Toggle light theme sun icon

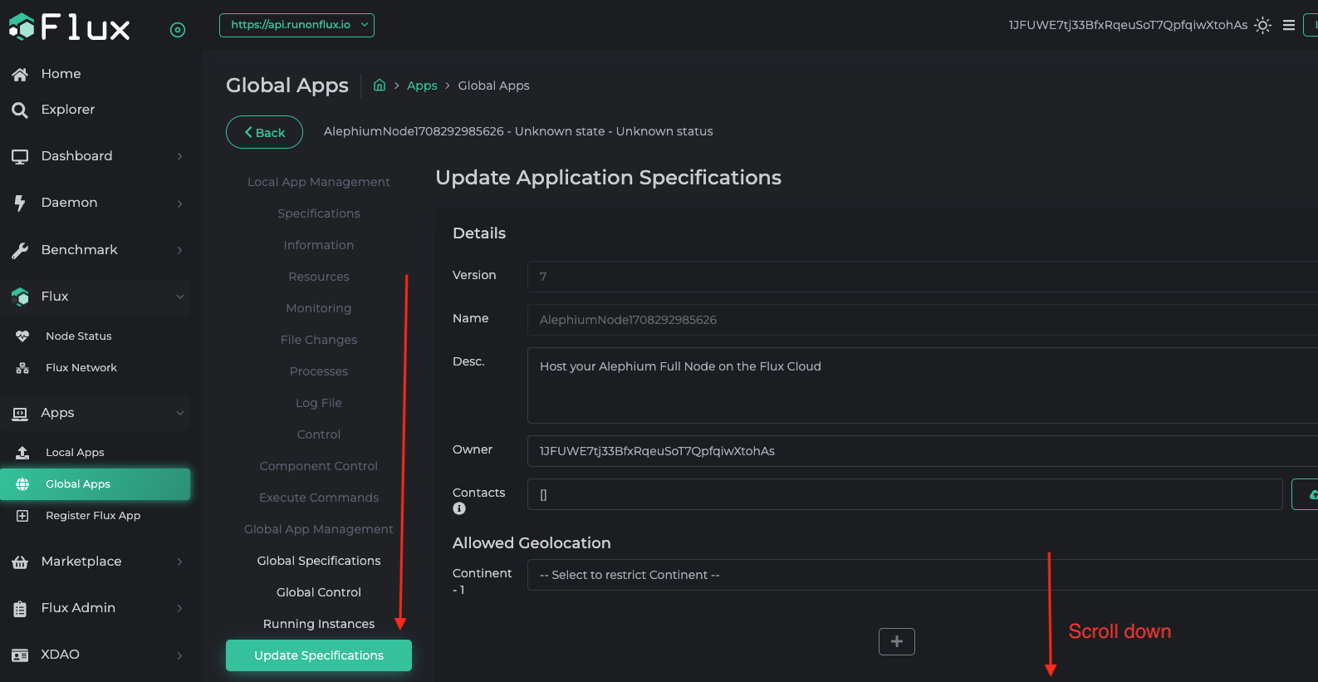coord(1262,26)
